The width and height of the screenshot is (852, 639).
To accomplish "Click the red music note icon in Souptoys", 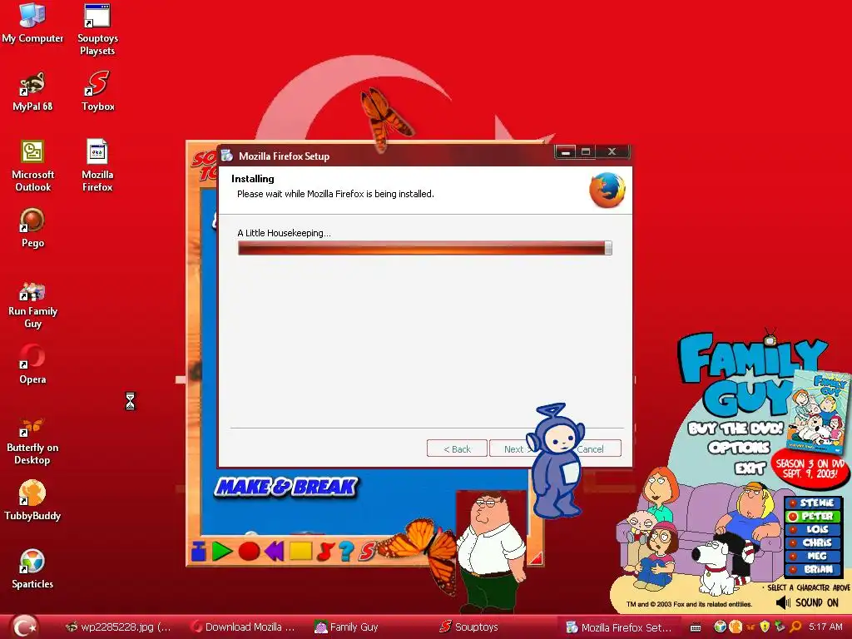I will tap(325, 551).
